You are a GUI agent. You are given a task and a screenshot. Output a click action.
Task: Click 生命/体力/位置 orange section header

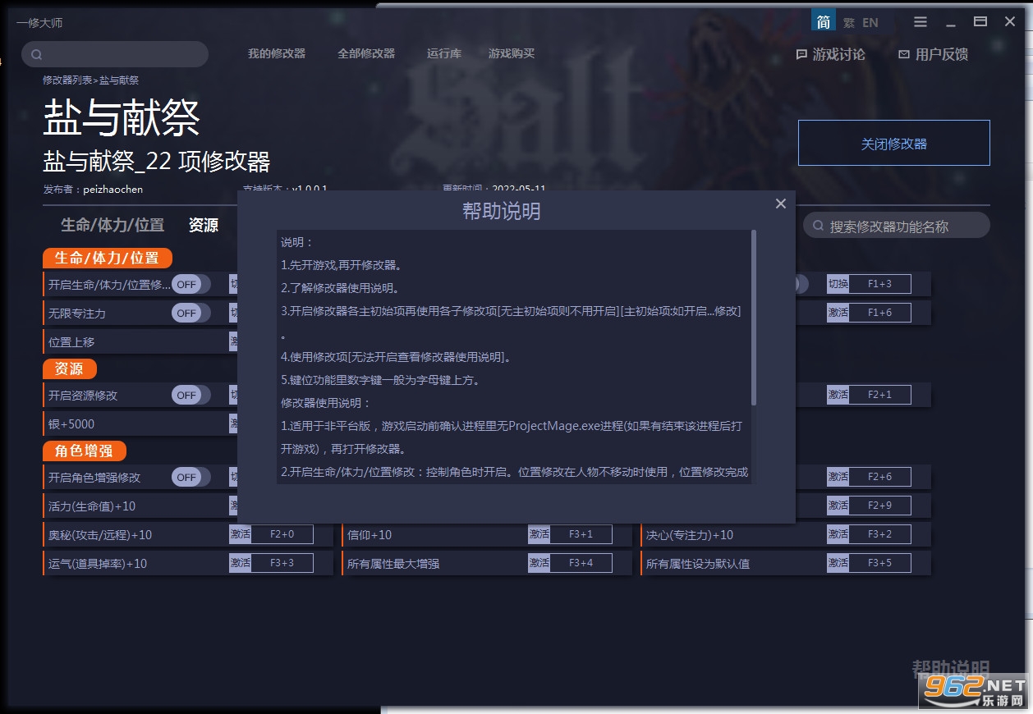(108, 258)
